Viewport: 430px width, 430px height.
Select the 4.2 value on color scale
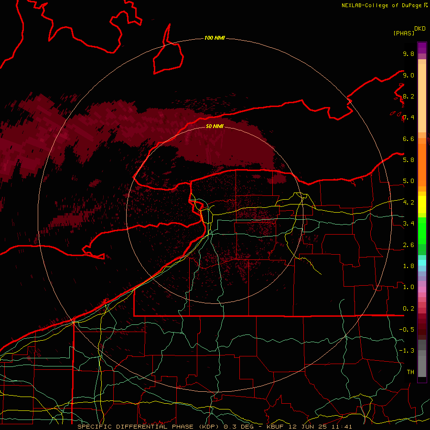(x=408, y=203)
